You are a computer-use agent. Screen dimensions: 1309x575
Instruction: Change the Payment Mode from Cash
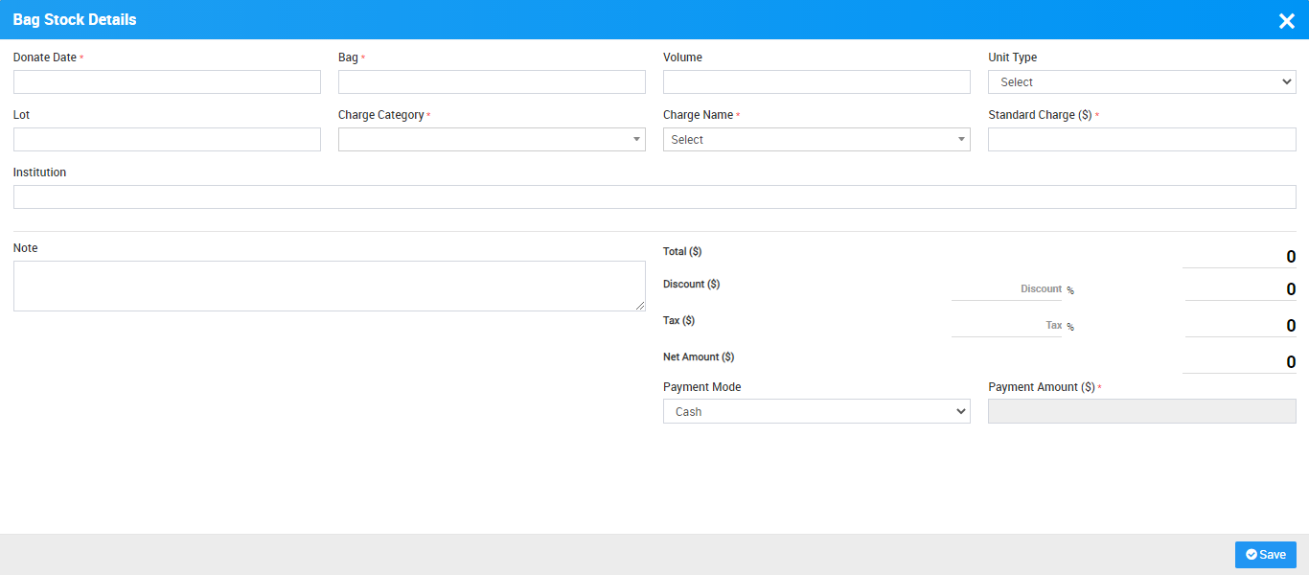815,411
